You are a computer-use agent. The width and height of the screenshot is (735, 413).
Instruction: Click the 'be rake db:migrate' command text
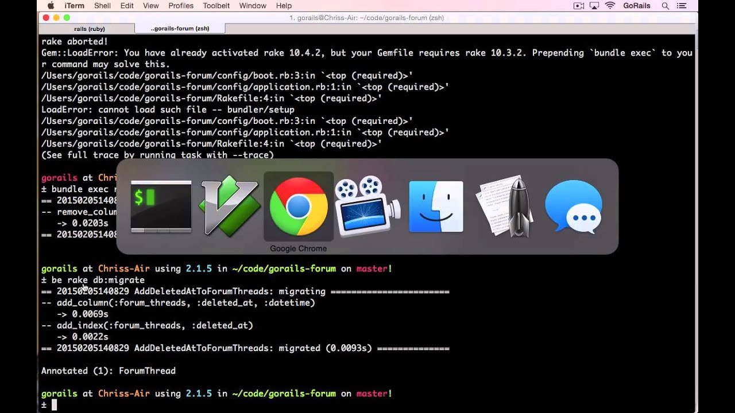[98, 280]
